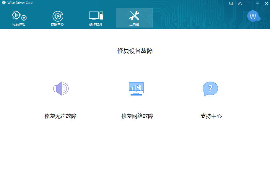Click the question mark support bubble icon
The height and width of the screenshot is (170, 270).
click(210, 88)
